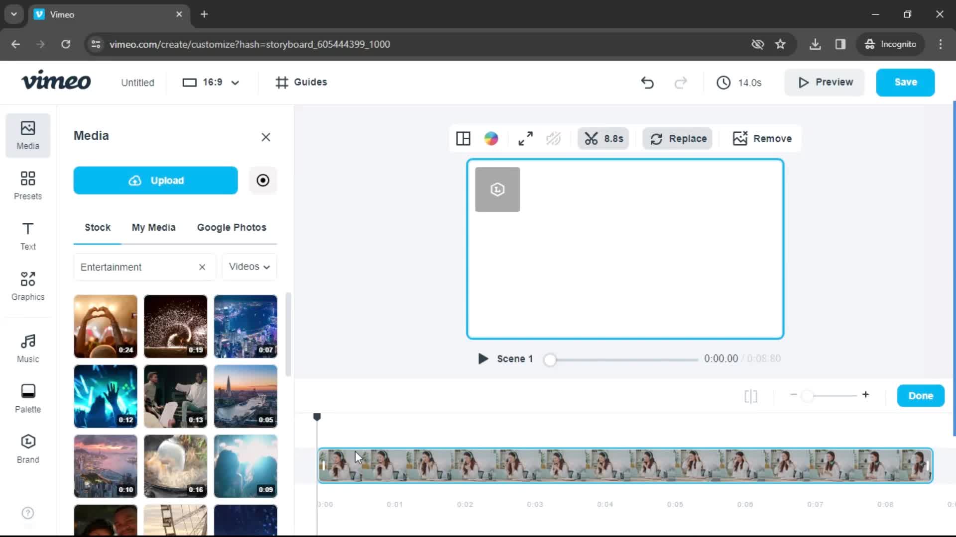Enable the Presets panel in sidebar
The image size is (956, 537).
point(27,185)
